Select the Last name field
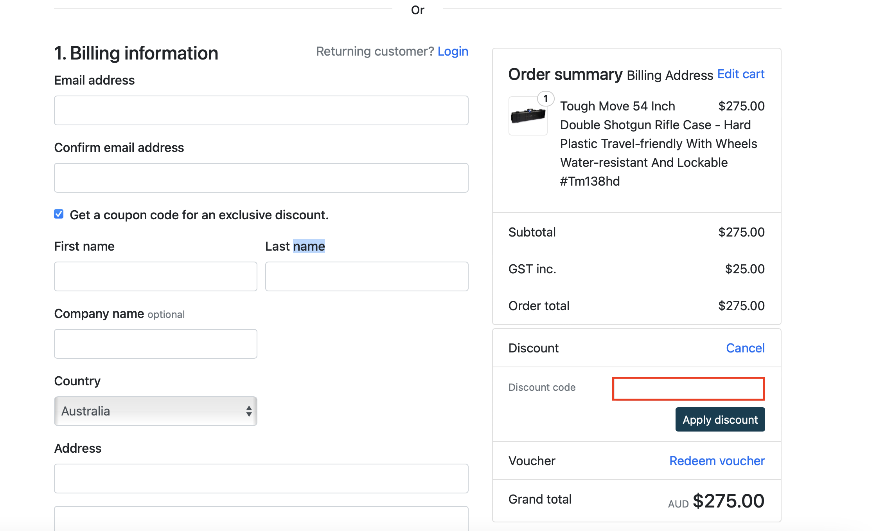 click(366, 276)
